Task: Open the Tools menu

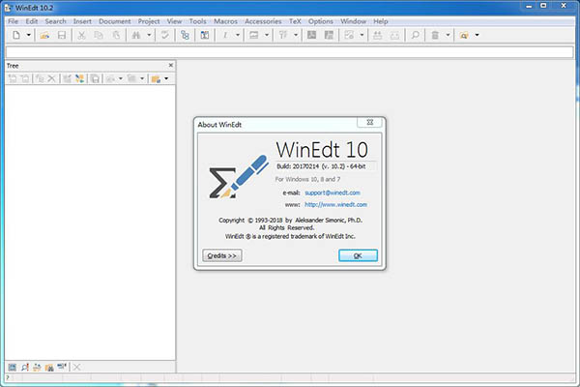Action: tap(197, 21)
